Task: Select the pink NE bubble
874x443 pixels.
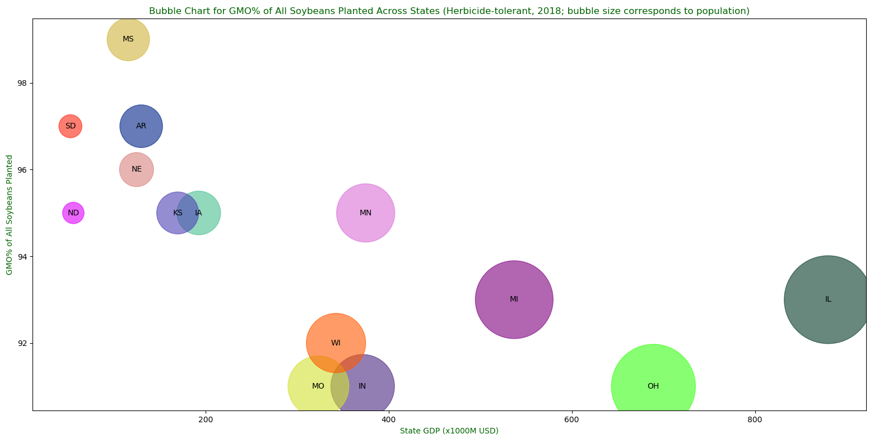Action: [x=136, y=169]
